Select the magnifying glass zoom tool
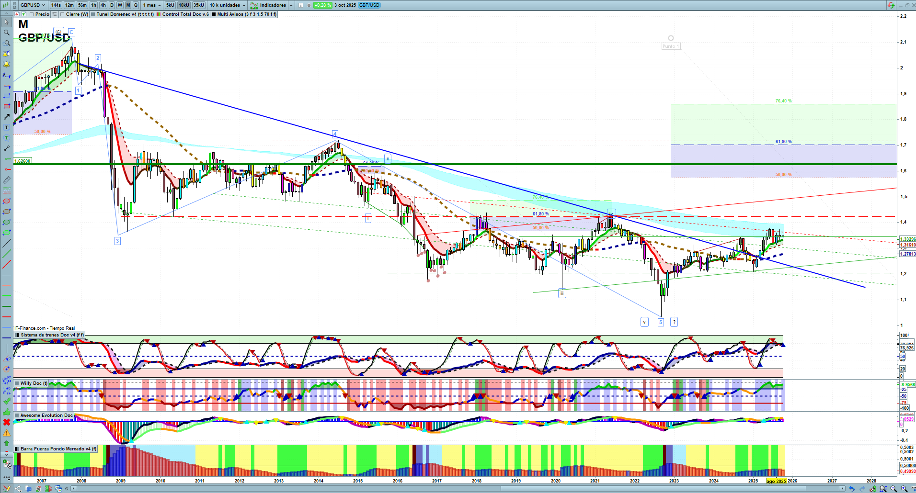Viewport: 916px width, 493px height. [7, 33]
